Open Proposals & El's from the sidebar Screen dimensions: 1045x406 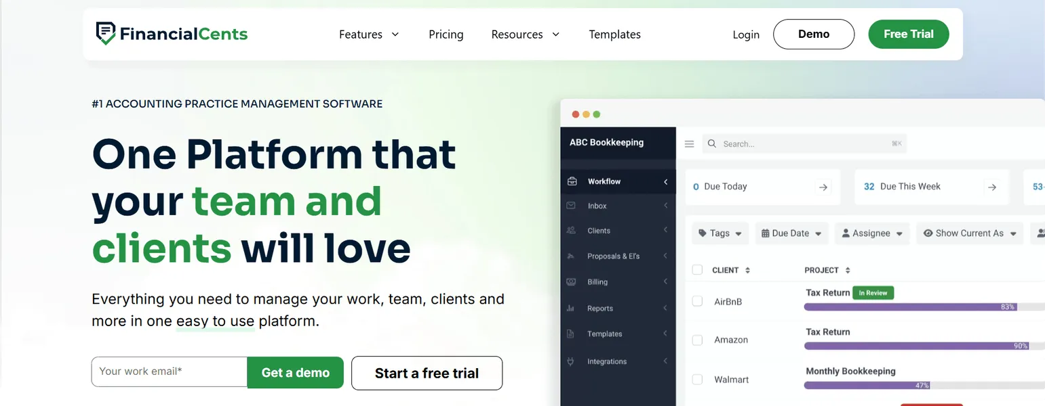click(612, 256)
